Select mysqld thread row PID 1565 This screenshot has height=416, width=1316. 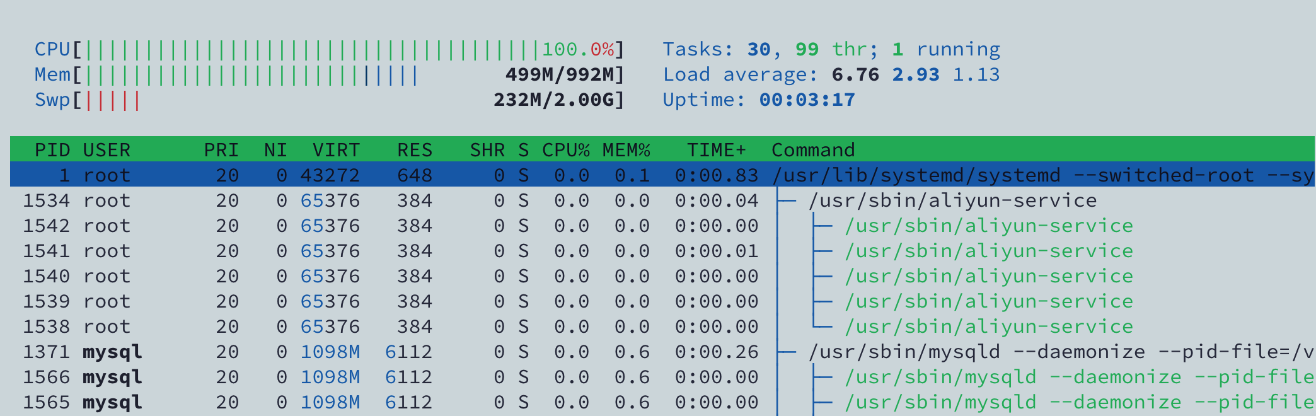pyautogui.click(x=662, y=402)
